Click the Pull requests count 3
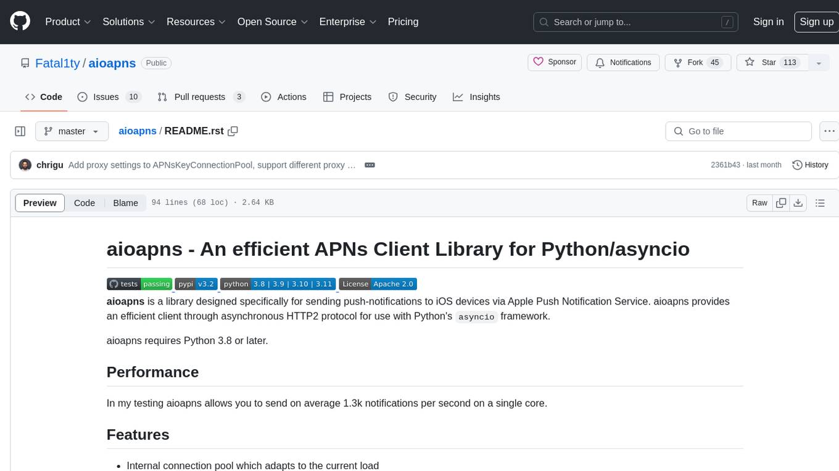This screenshot has height=471, width=839. (239, 97)
